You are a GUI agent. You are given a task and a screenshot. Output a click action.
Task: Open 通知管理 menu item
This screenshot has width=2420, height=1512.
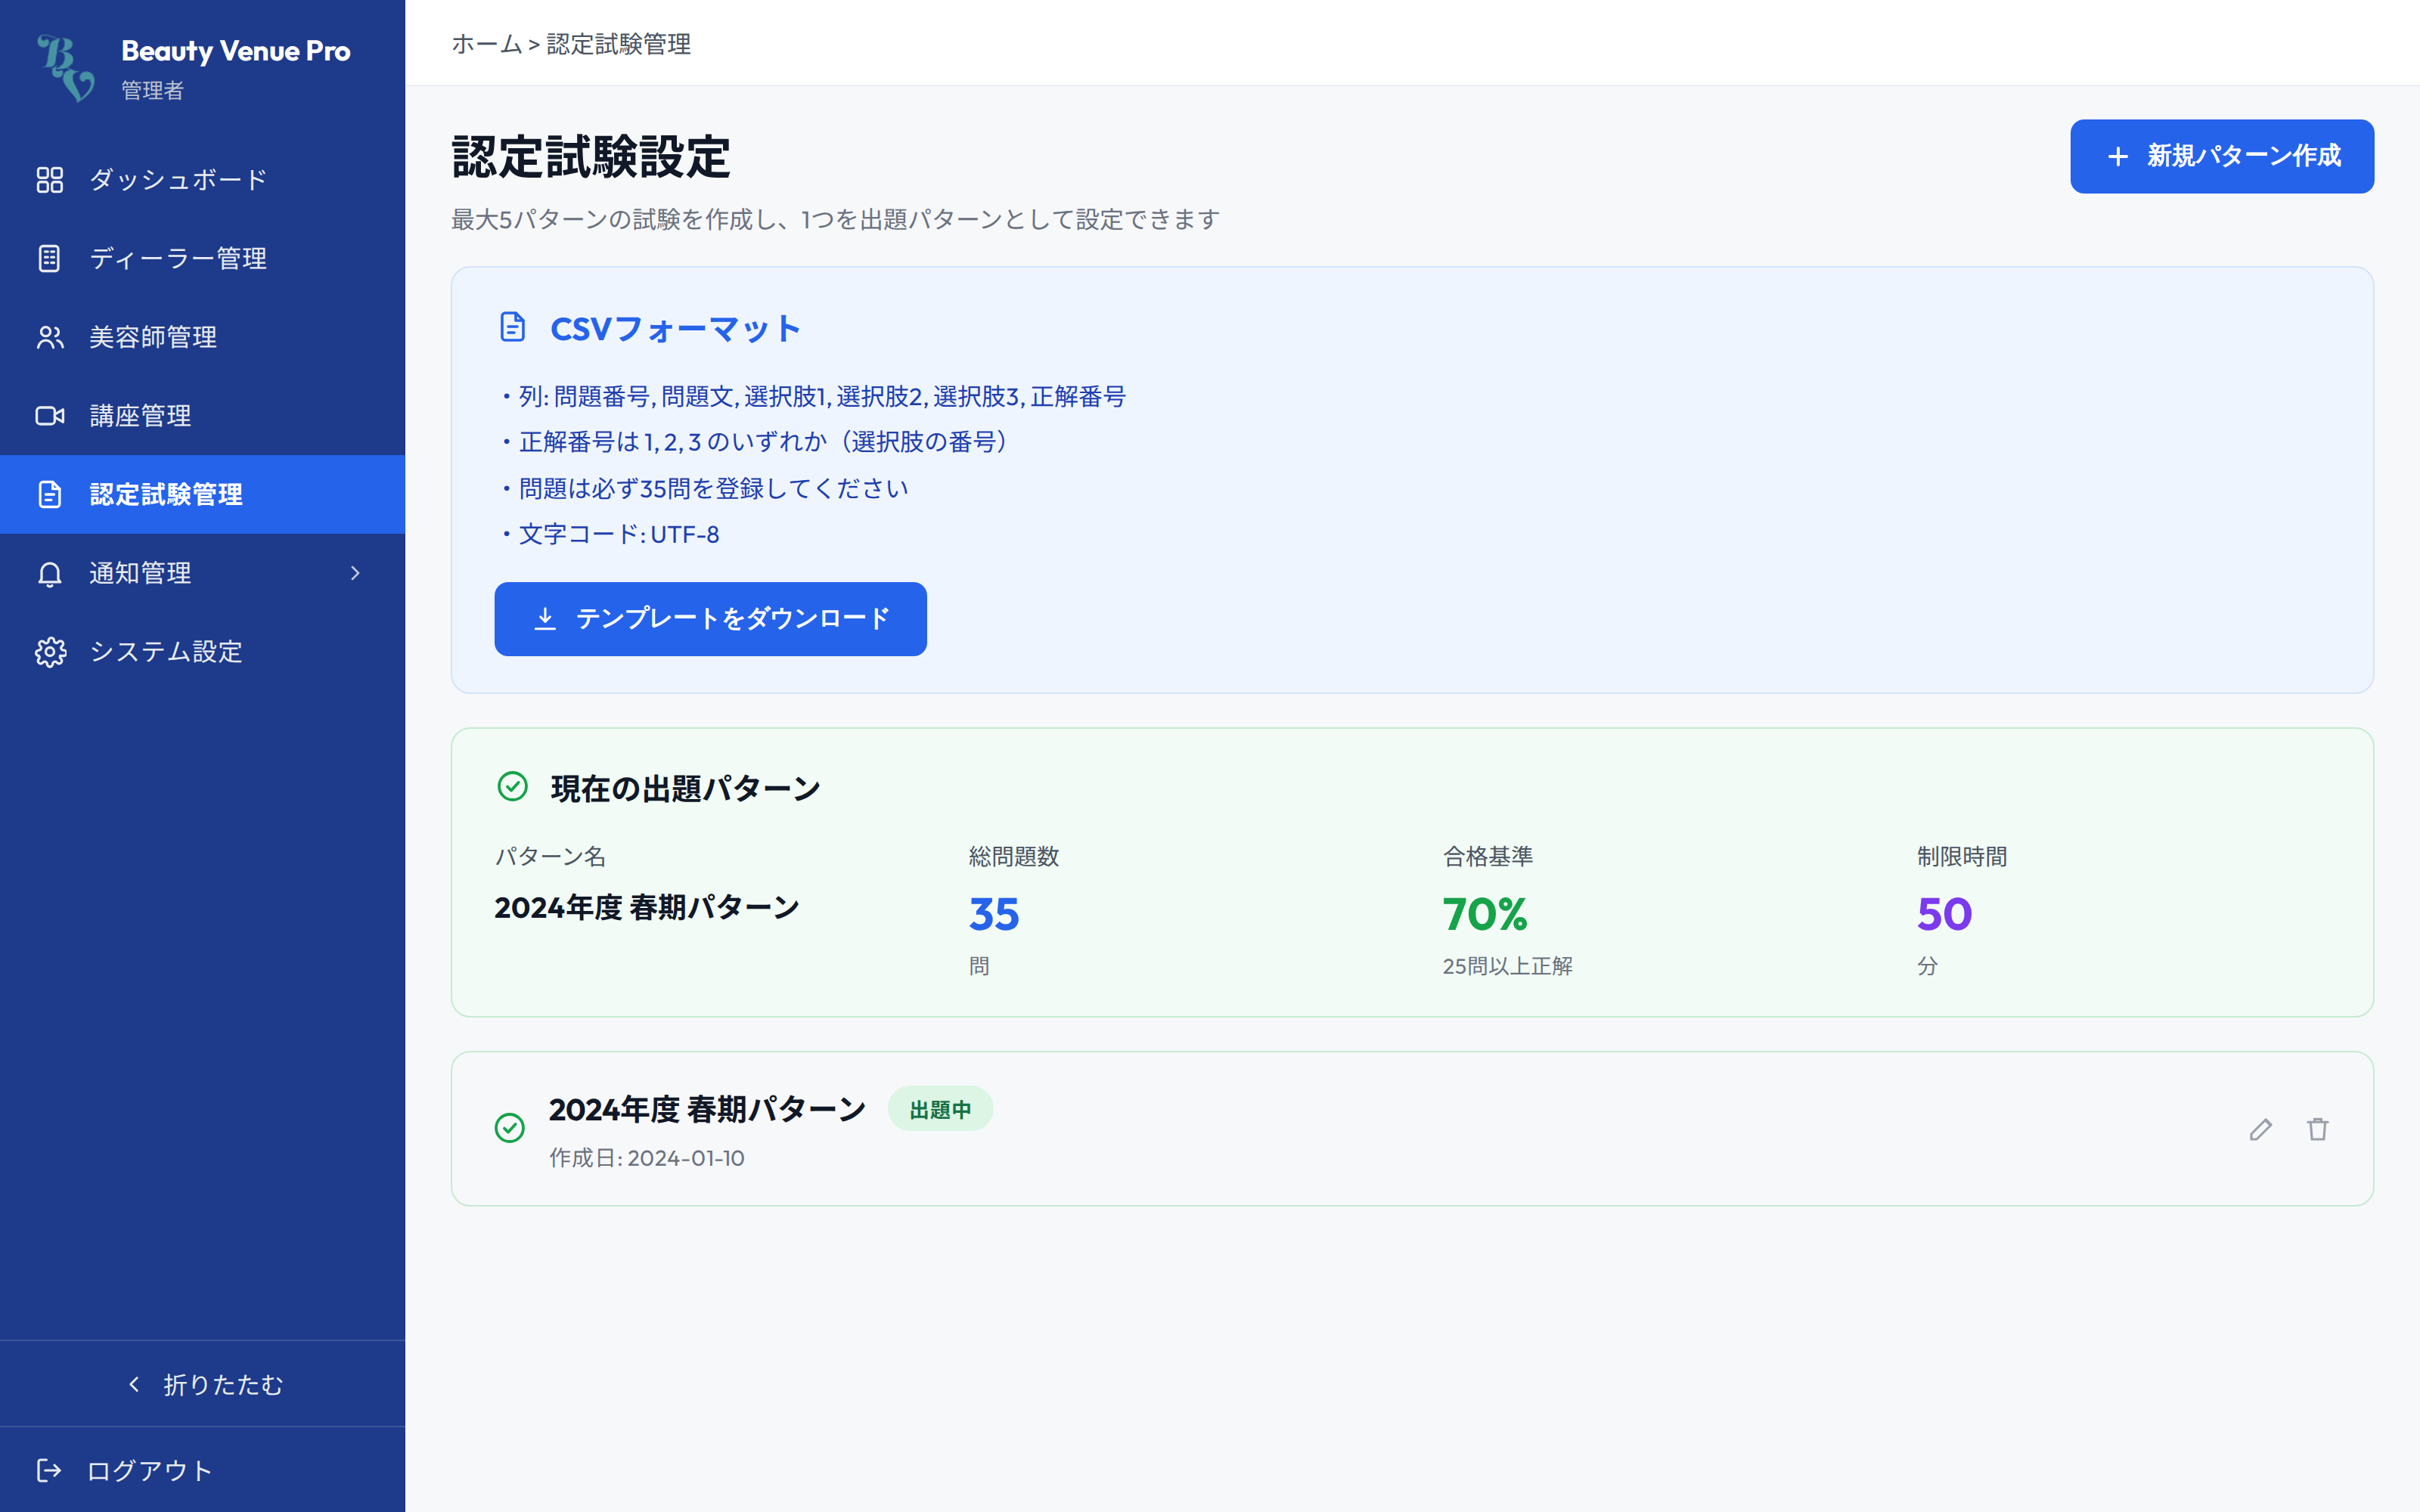click(202, 573)
